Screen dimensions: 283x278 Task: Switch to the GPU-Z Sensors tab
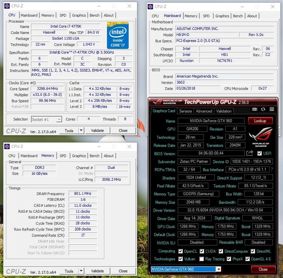coord(185,111)
